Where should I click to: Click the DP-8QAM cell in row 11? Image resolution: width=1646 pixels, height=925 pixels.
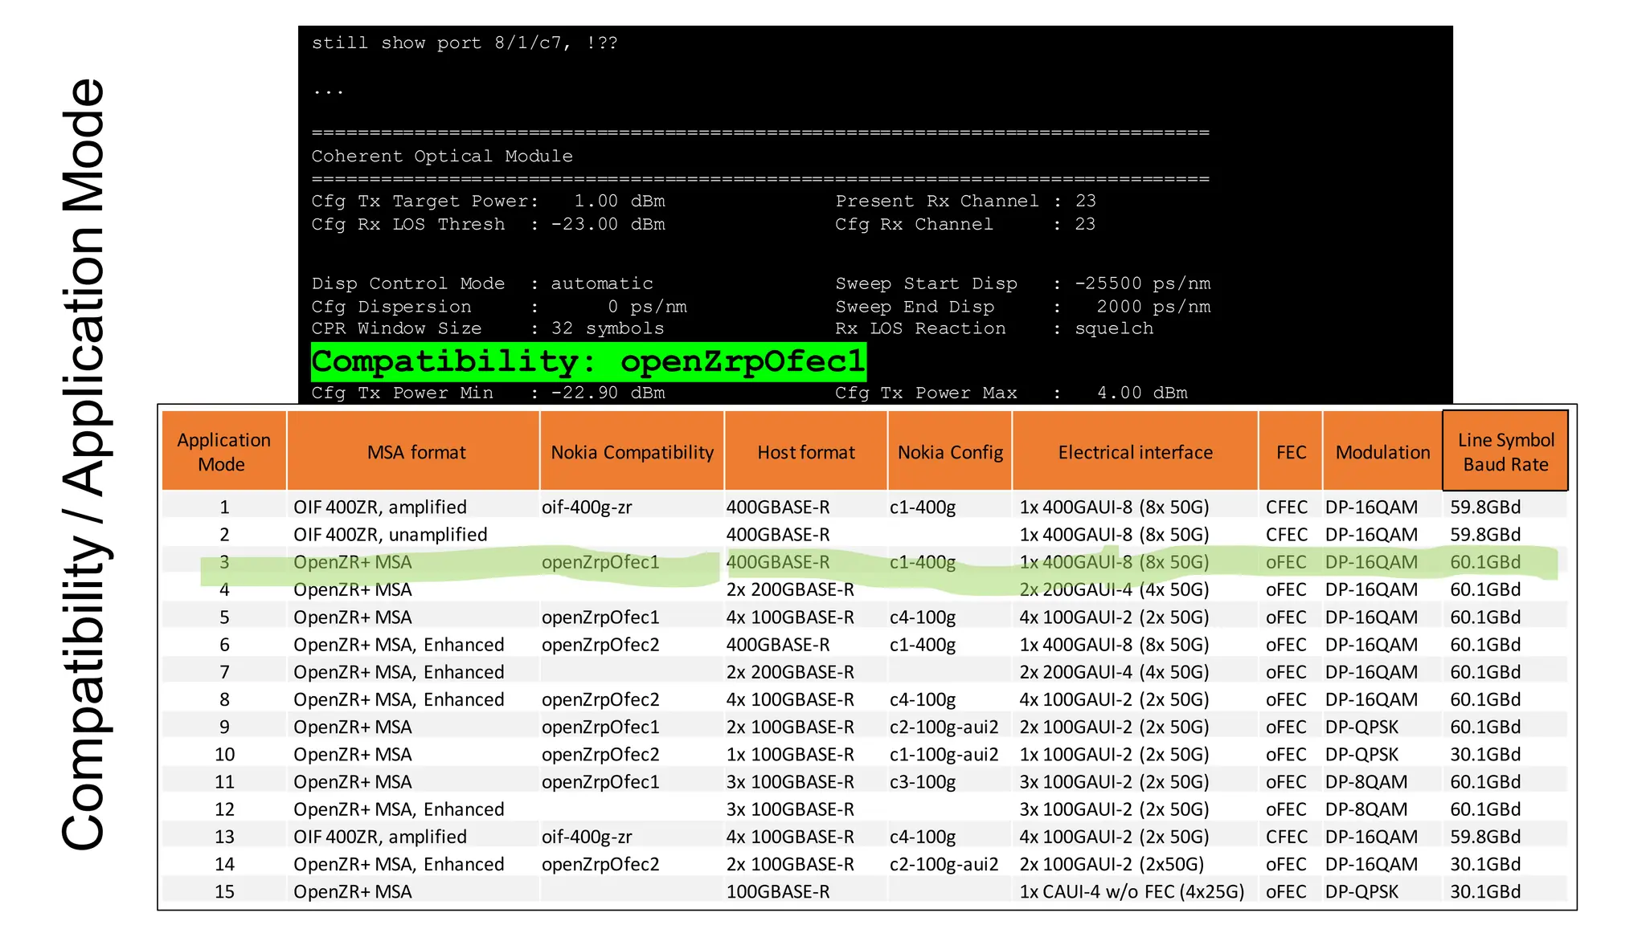[1366, 781]
